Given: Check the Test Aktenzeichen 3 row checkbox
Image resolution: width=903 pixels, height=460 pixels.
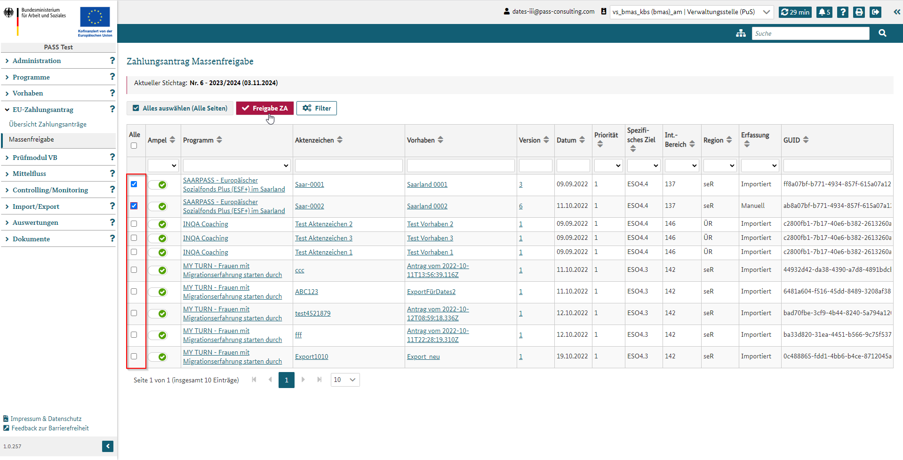Looking at the screenshot, I should tap(134, 238).
